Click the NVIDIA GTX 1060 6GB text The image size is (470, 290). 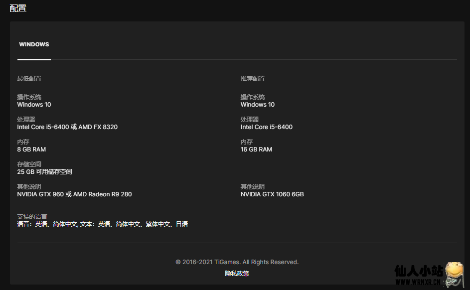coord(272,194)
